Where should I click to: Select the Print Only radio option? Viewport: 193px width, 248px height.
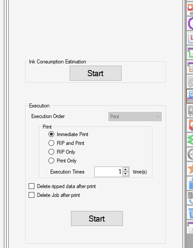tap(51, 161)
